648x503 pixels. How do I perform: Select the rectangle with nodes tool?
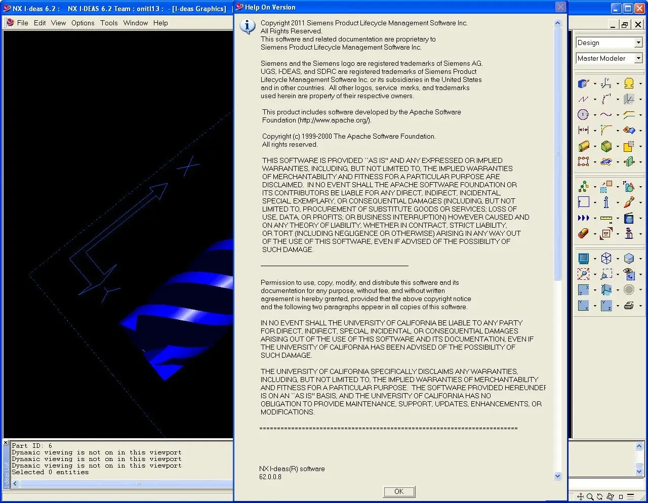[x=584, y=162]
